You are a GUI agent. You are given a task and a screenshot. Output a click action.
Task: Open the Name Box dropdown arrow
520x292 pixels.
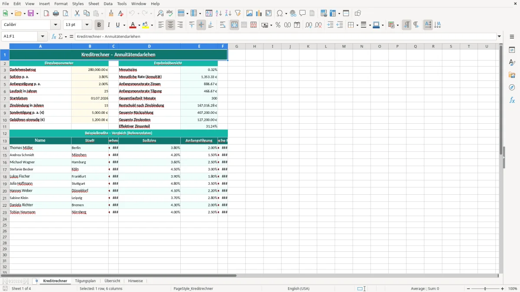[42, 36]
